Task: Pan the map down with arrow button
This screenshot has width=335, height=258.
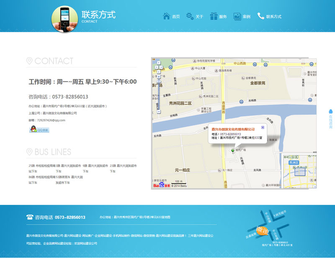Action: click(159, 72)
